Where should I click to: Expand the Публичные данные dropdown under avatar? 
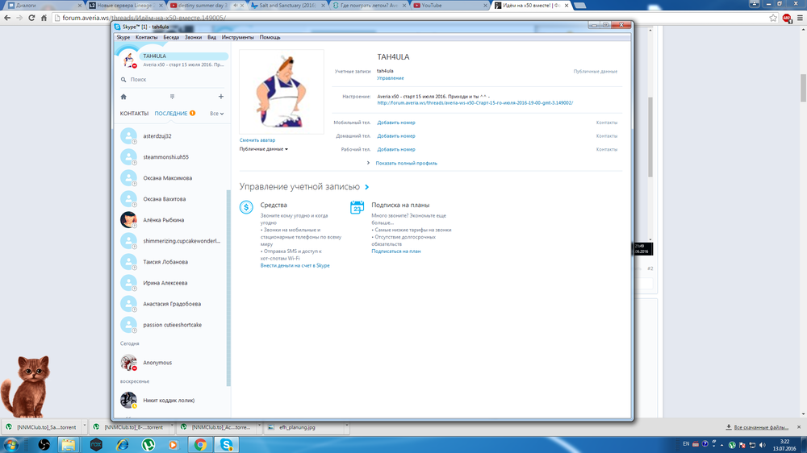click(x=264, y=149)
